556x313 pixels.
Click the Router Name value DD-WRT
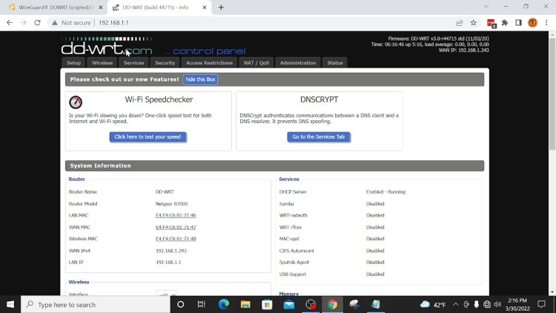[x=165, y=191]
